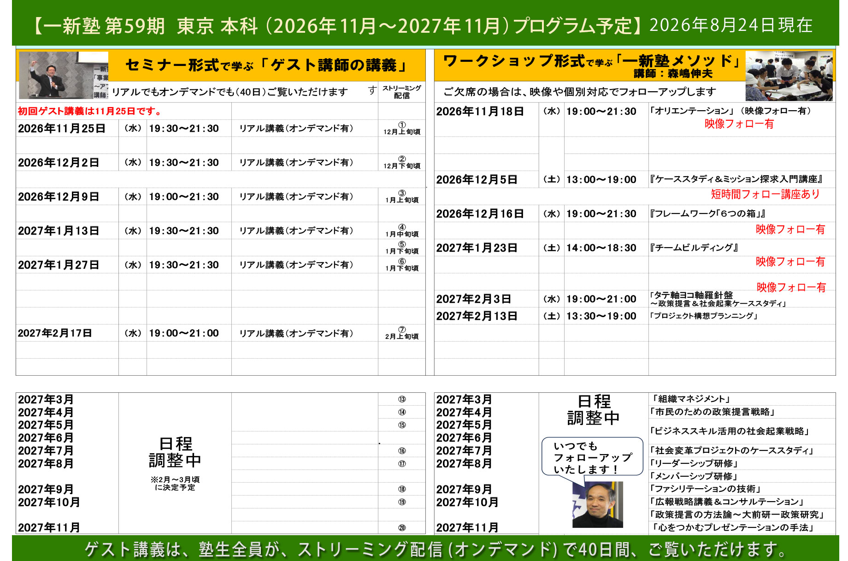Viewport: 848px width, 561px height.
Task: Click the red '短時間フォロー講座あり' note
Action: tap(766, 194)
